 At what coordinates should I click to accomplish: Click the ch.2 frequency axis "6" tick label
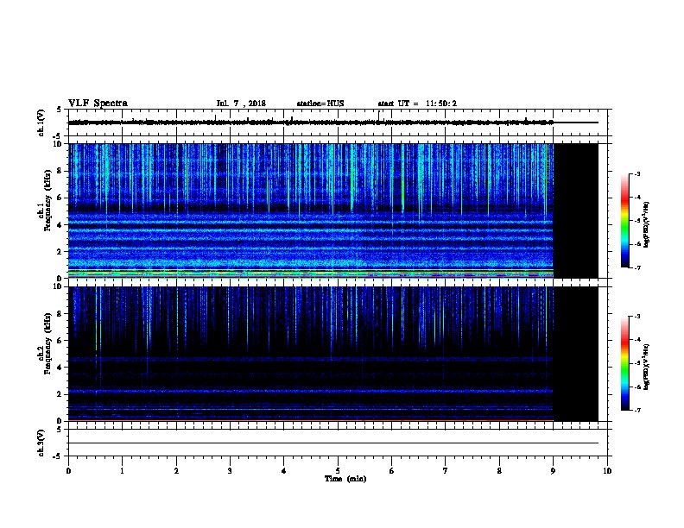coord(60,341)
